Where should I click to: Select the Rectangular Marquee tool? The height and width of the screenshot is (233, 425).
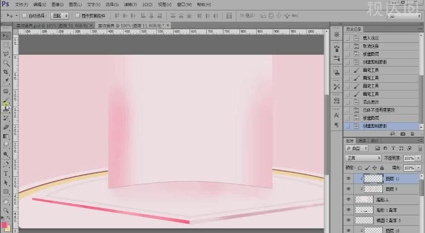[x=6, y=45]
